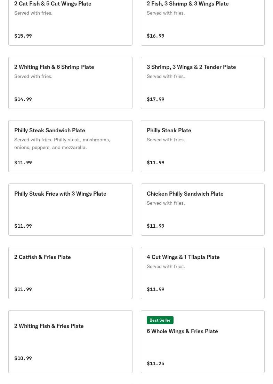Open 2 Whiting Fish & Fries Plate
Viewport: 273px width, 384px height.
[49, 326]
